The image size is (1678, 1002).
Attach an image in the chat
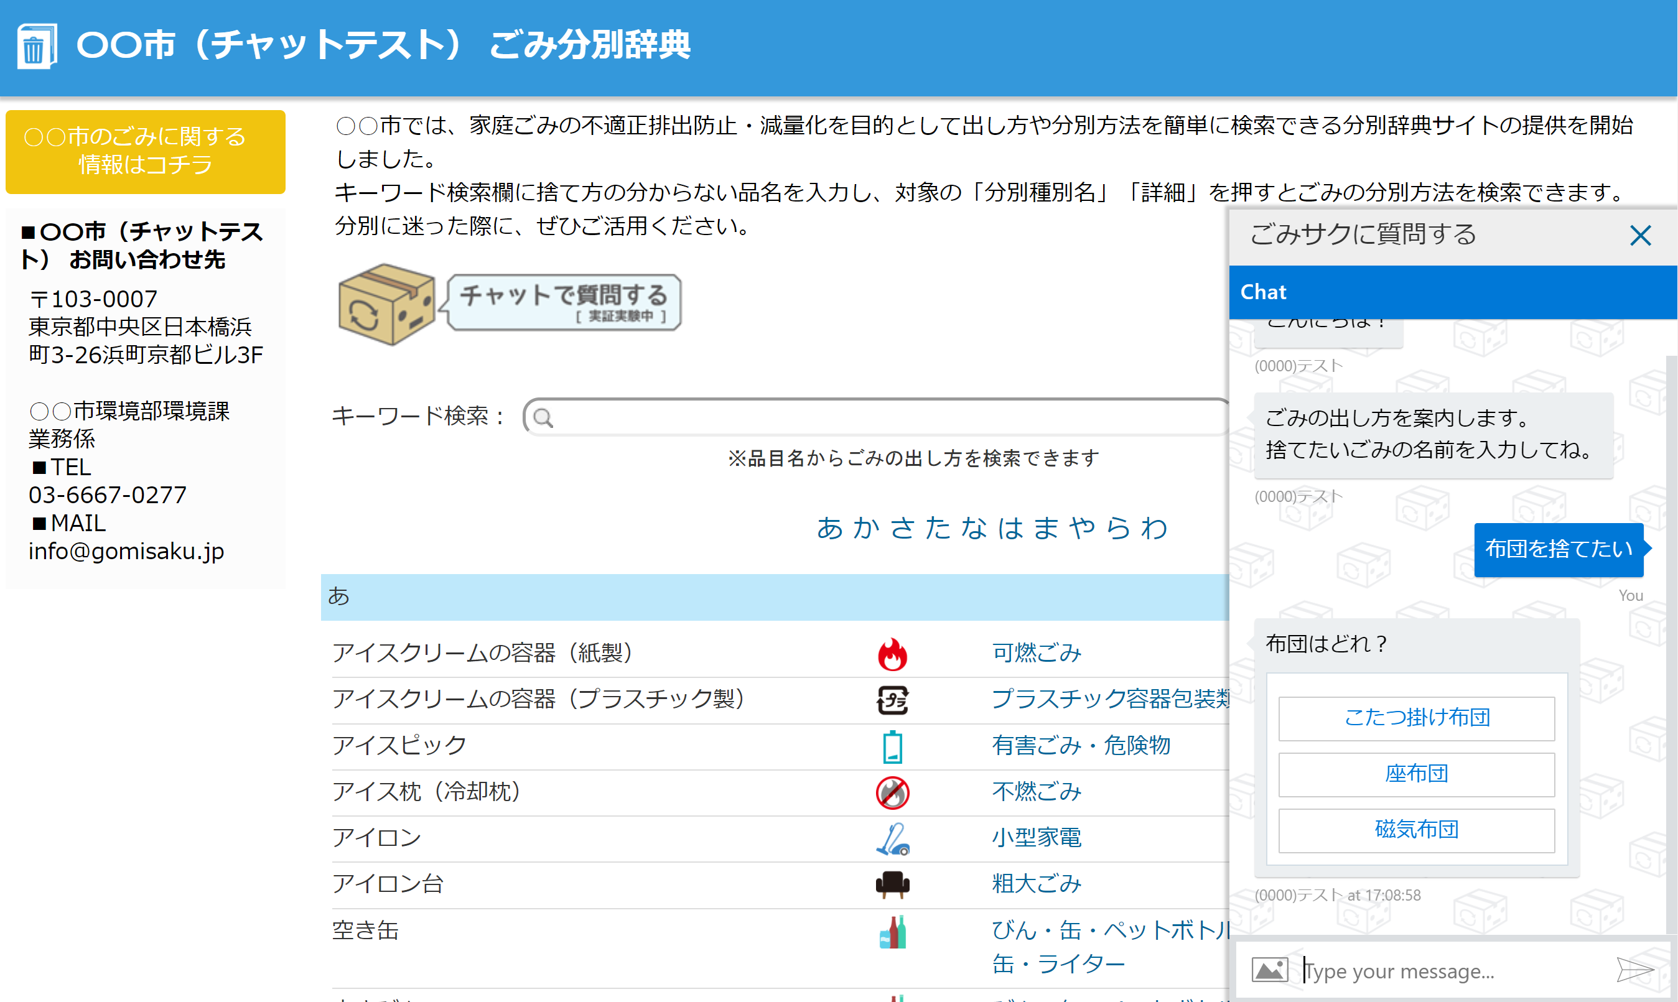pyautogui.click(x=1269, y=970)
